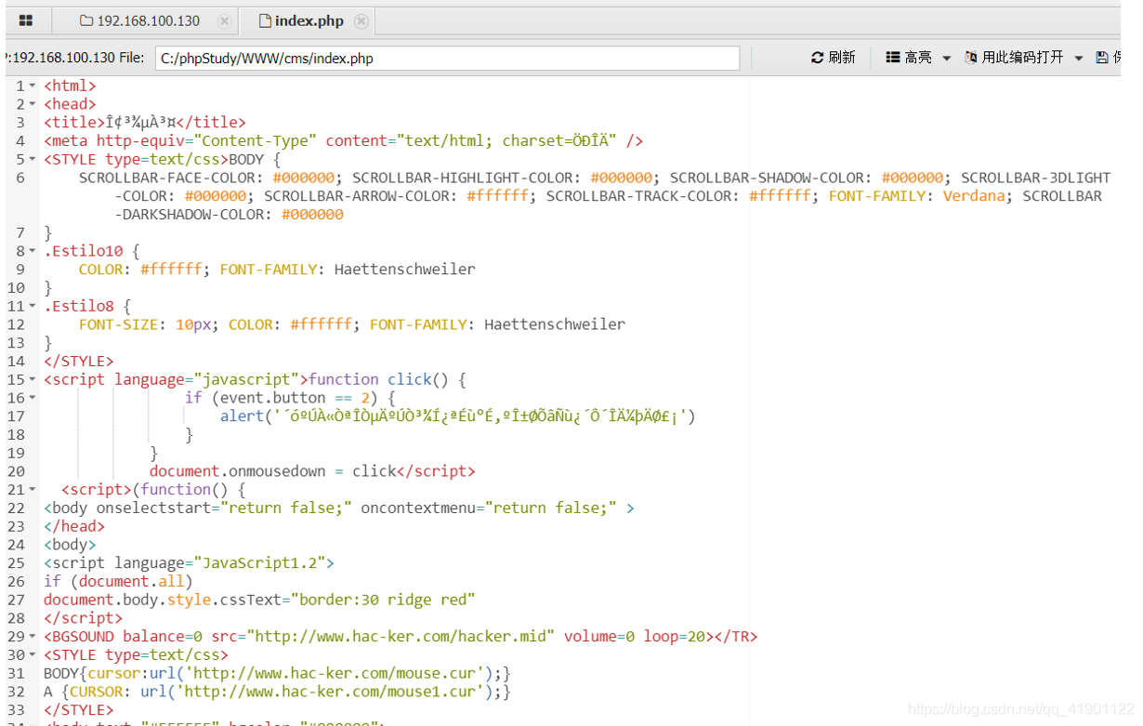Click line number 24 in the gutter
Viewport: 1143px width, 726px height.
[16, 546]
